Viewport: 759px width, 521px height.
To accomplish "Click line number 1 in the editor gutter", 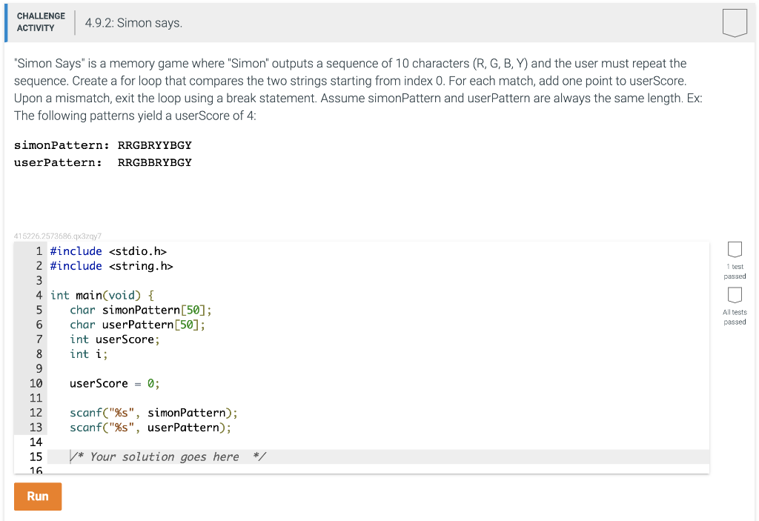I will point(39,251).
